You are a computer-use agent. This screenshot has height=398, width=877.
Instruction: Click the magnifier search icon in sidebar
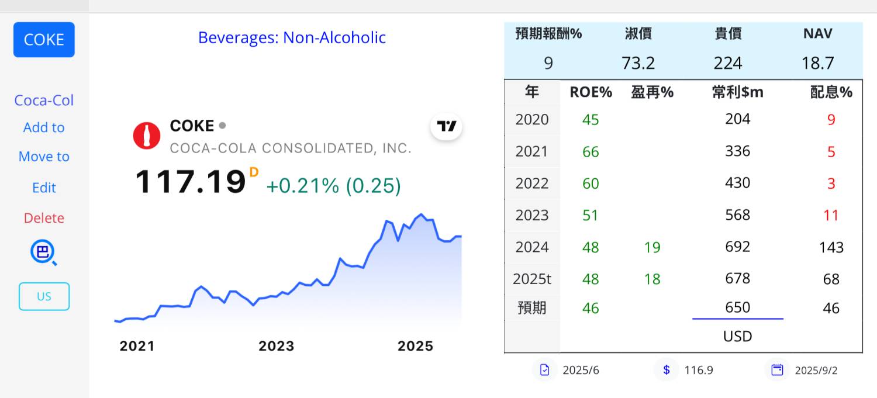pos(44,253)
